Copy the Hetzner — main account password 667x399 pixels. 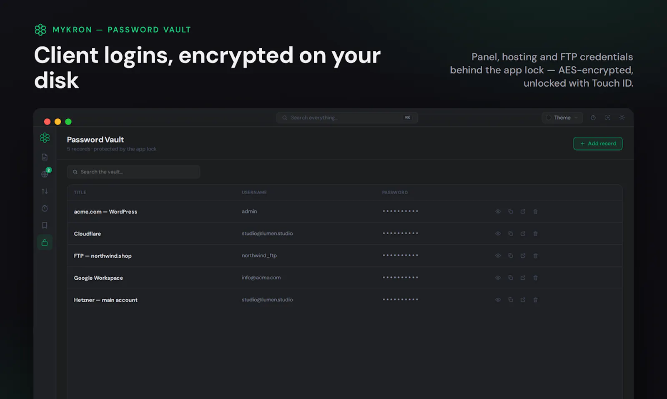[510, 300]
